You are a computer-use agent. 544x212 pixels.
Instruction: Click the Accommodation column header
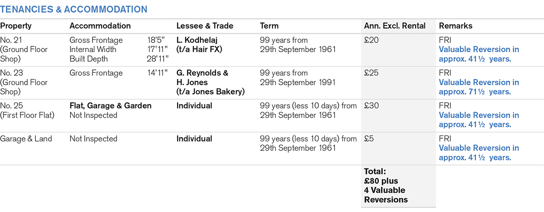pyautogui.click(x=100, y=26)
